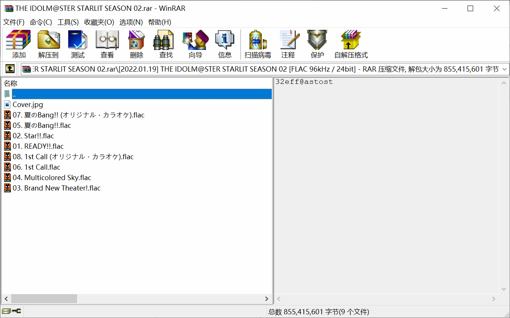Image resolution: width=510 pixels, height=318 pixels.
Task: Minimize the WinRAR window
Action: pyautogui.click(x=444, y=8)
